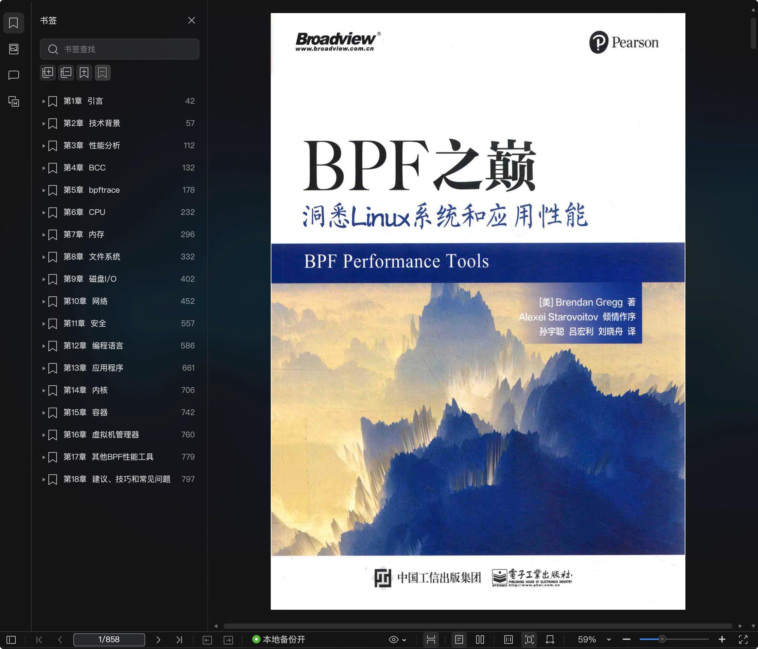The image size is (758, 649).
Task: Add a new bookmark with bookmark-plus icon
Action: pos(84,73)
